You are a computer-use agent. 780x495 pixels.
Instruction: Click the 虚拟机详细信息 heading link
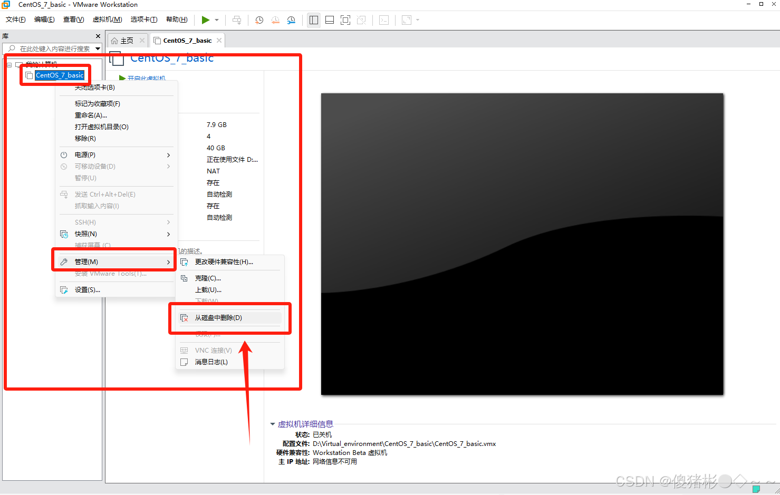(x=305, y=424)
